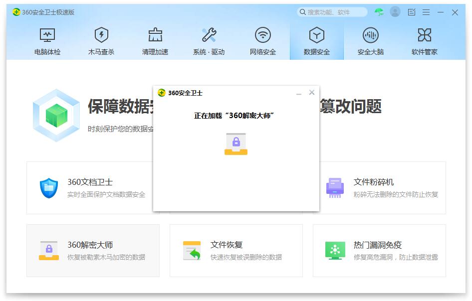The image size is (472, 301).
Task: Launch 360解密大师 from its title
Action: 90,245
